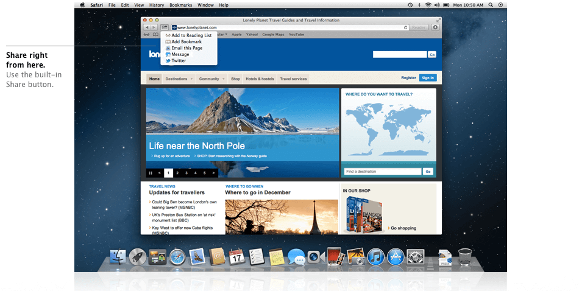This screenshot has width=579, height=291.
Task: Choose Message in Share menu
Action: [189, 54]
